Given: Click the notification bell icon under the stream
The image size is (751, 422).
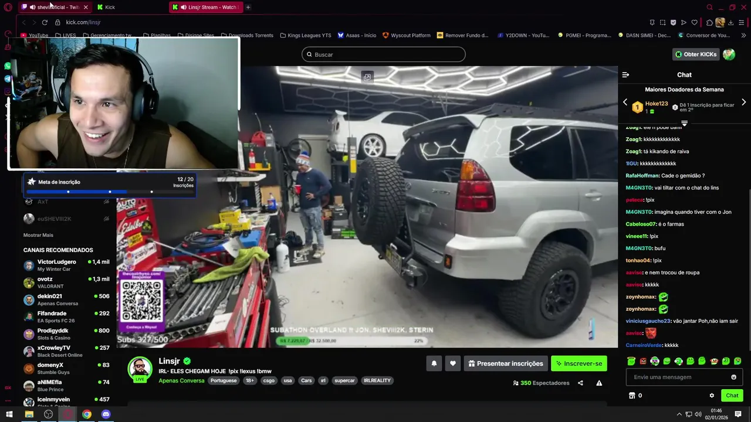Looking at the screenshot, I should pyautogui.click(x=434, y=363).
